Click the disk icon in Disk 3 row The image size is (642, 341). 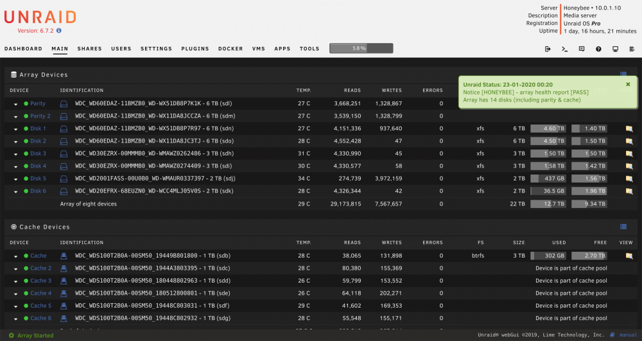[x=64, y=153]
